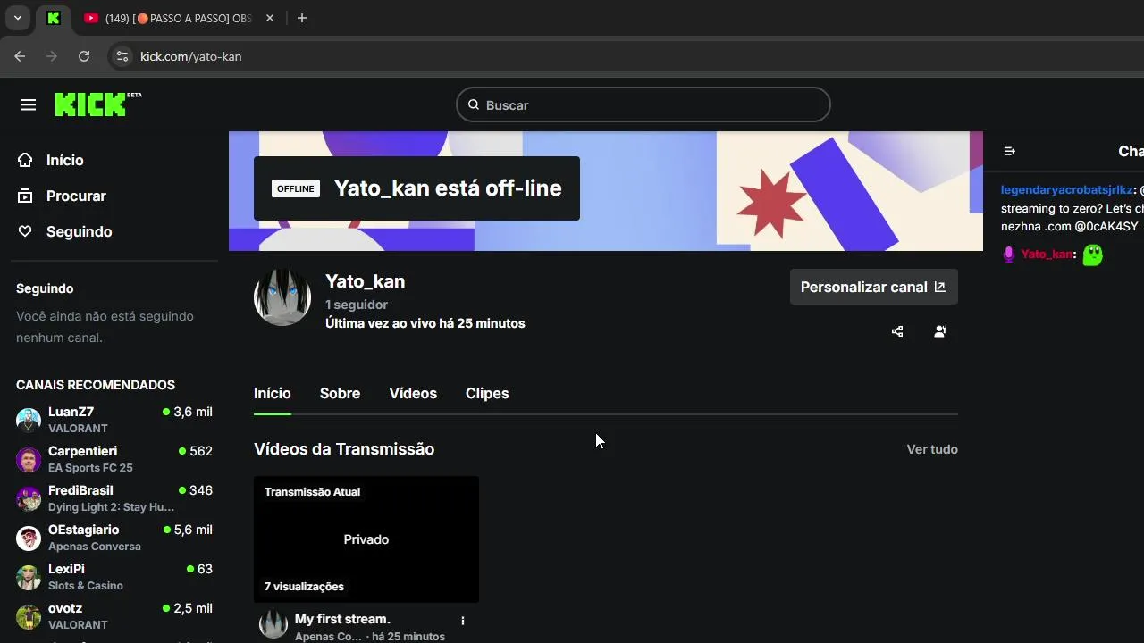
Task: Click 'Última vez ao vivo há 25 minutos'
Action: [x=425, y=323]
